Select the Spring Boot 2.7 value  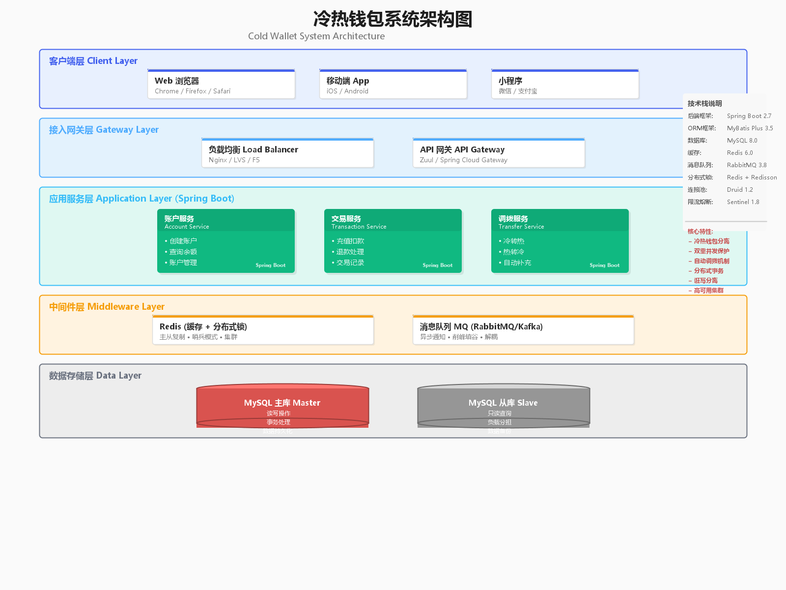click(749, 116)
